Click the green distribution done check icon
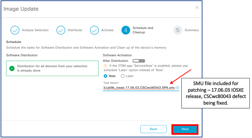 click(12, 68)
